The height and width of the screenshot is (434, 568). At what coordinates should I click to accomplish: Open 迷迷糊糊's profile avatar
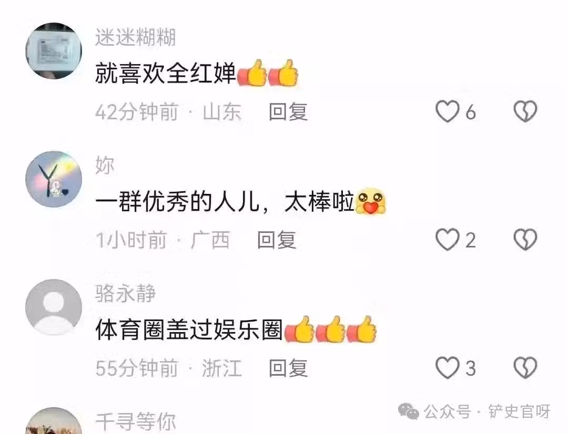[x=54, y=50]
